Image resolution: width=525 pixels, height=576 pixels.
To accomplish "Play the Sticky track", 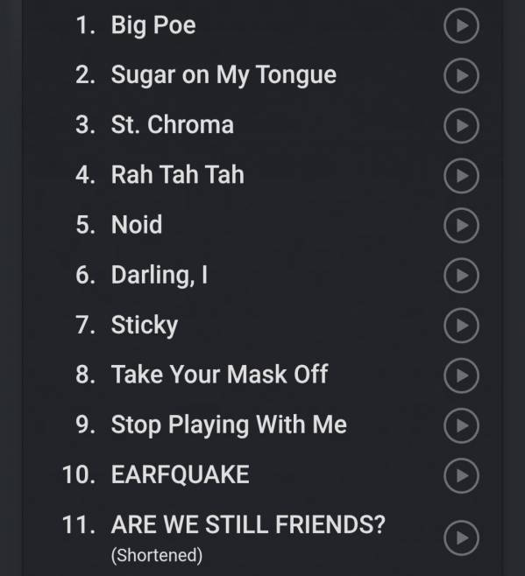I will pos(461,326).
